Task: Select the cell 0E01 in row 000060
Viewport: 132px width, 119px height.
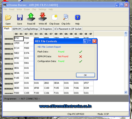Action: pyautogui.click(x=19, y=68)
